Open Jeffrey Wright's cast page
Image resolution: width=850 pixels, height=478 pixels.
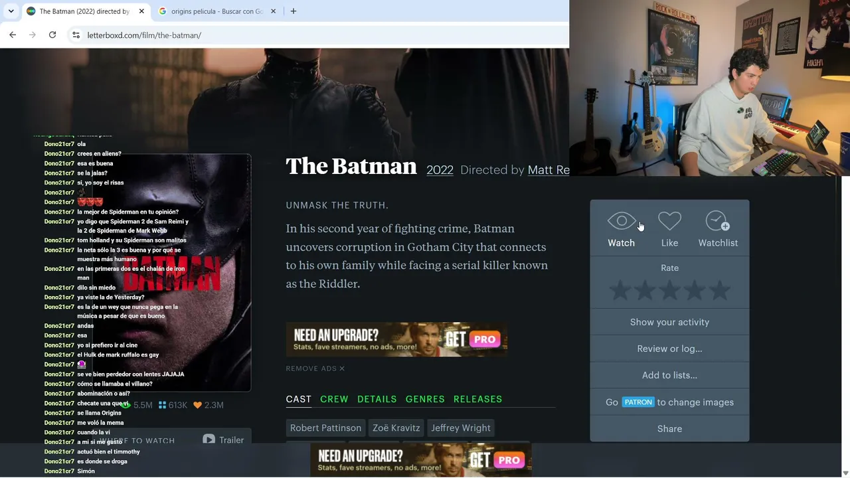[461, 428]
